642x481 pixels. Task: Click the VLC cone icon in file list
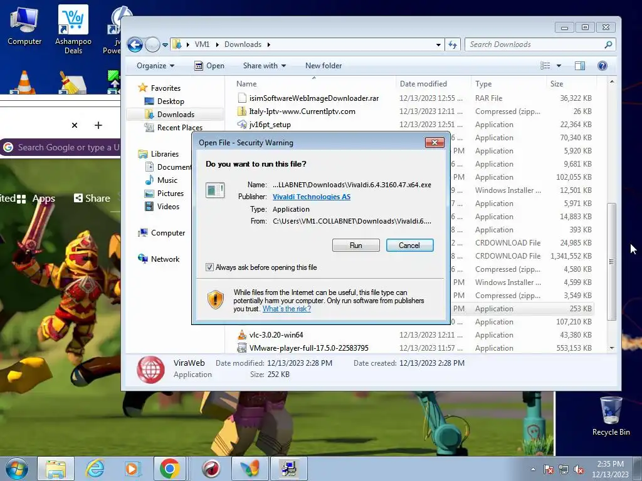(242, 335)
